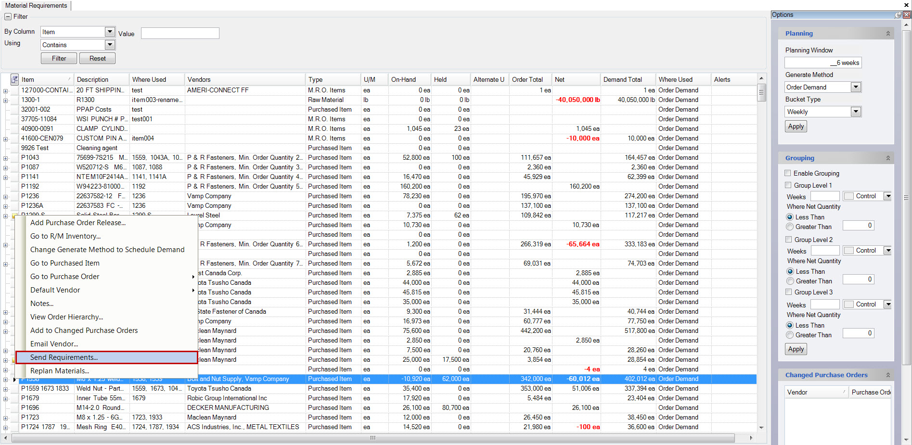Choose Send Requirements menu entry
Screen dimensions: 912x445
(106, 357)
